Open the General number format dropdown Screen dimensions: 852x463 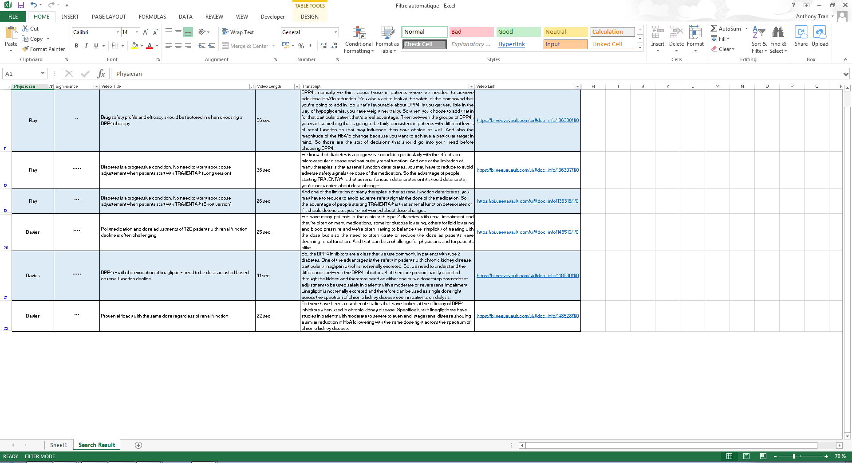pos(335,32)
